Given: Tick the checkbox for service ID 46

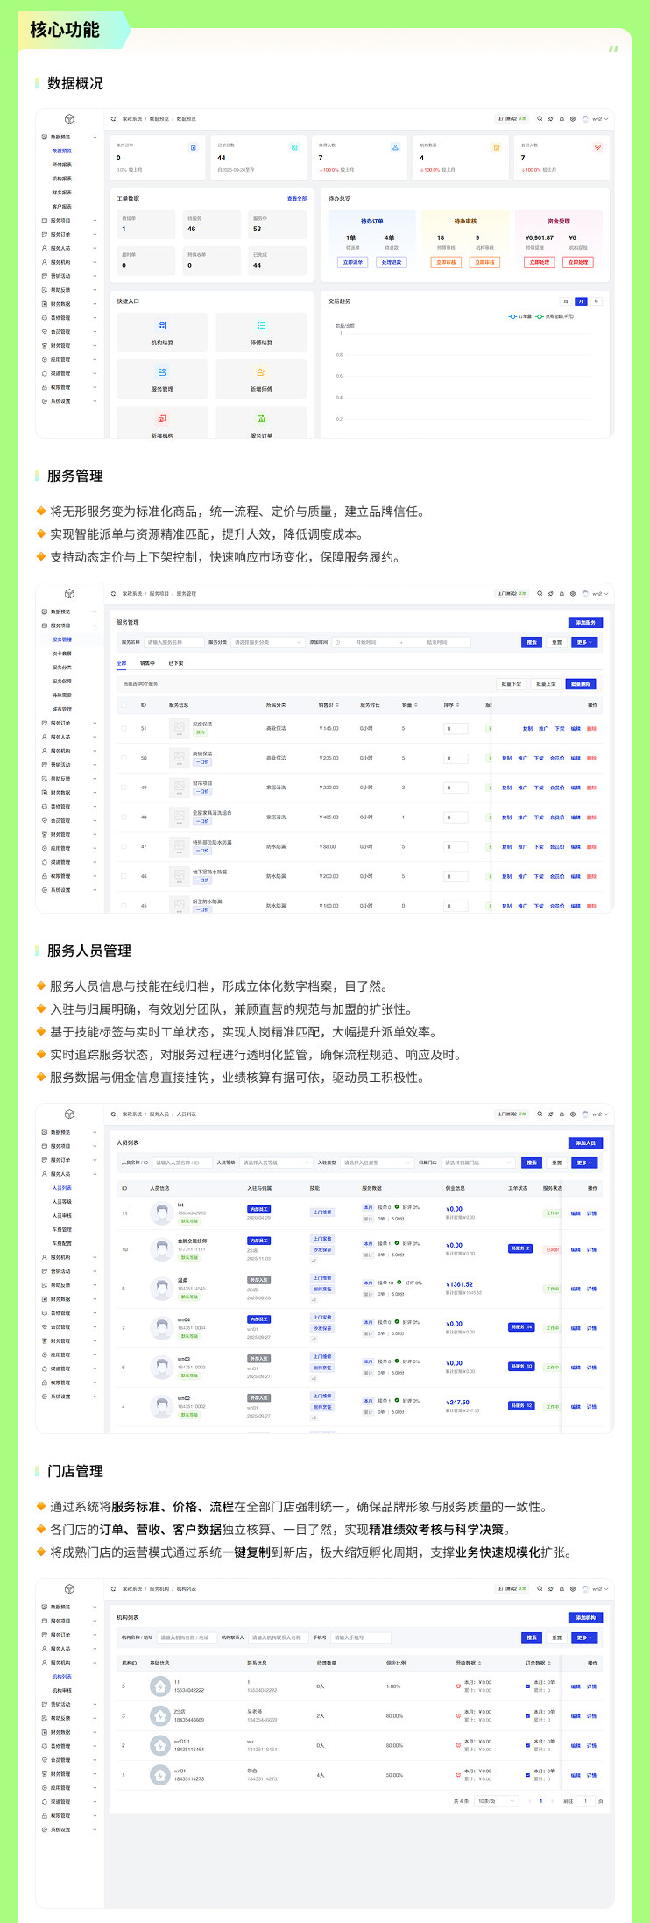Looking at the screenshot, I should [124, 876].
